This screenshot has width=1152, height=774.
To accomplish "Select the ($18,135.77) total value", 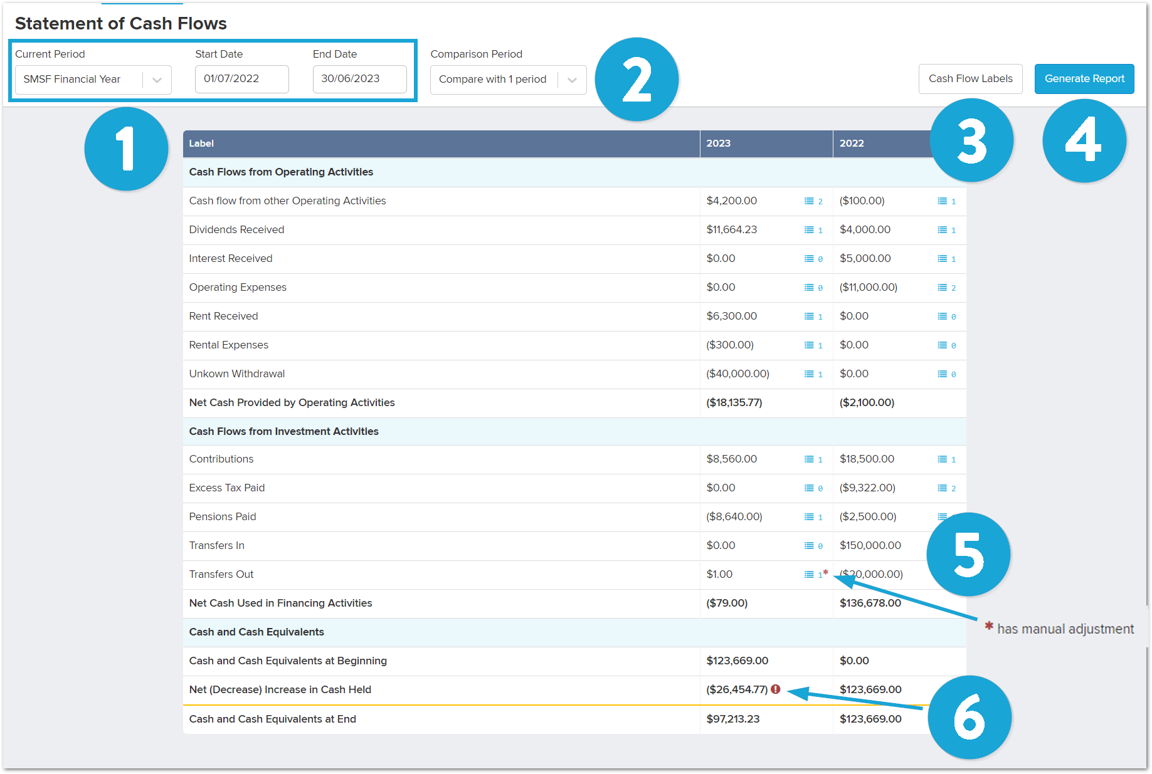I will (734, 403).
